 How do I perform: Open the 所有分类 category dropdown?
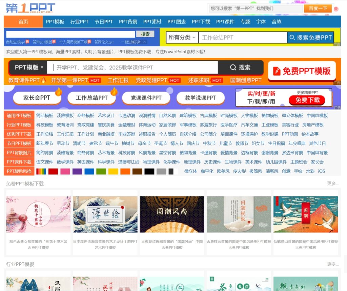[x=182, y=38]
